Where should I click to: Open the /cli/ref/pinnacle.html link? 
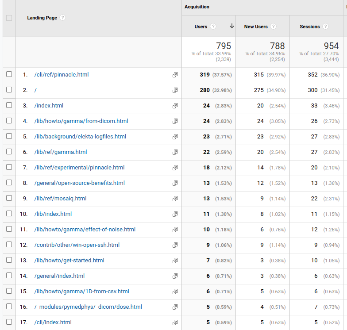click(62, 75)
